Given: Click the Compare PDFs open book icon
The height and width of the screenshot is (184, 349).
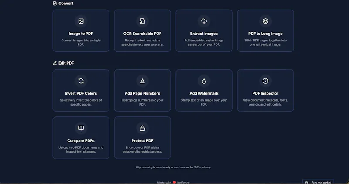Looking at the screenshot, I should (x=81, y=128).
